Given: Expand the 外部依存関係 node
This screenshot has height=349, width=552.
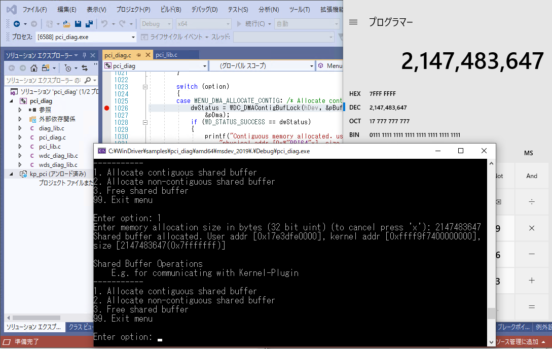Looking at the screenshot, I should click(x=20, y=119).
